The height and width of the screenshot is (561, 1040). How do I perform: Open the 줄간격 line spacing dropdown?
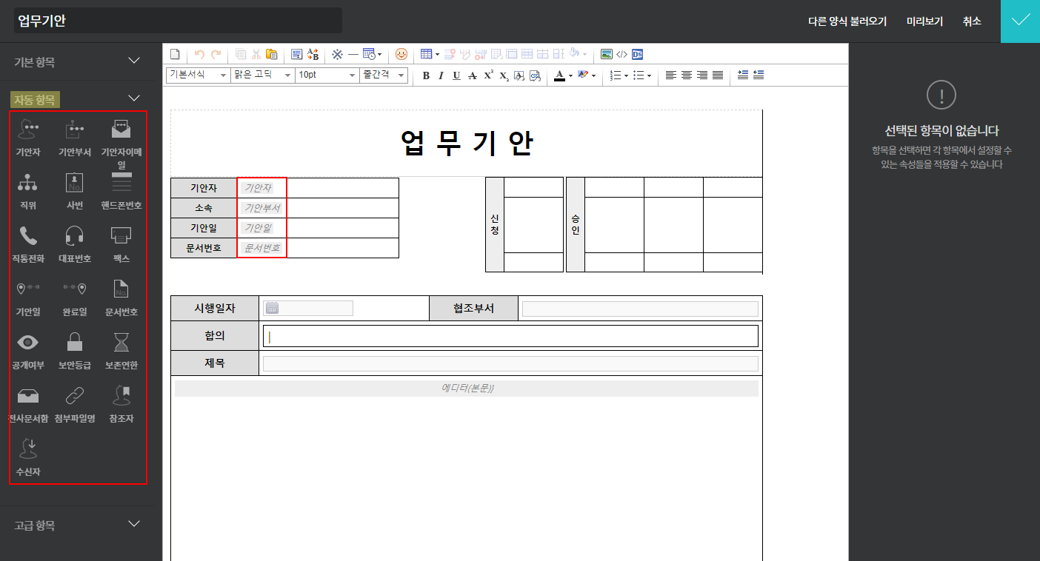pos(384,75)
